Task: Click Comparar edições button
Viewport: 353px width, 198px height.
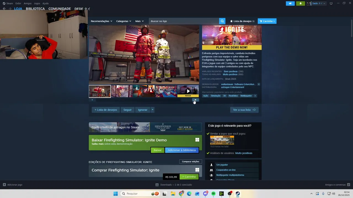Action: 191,161
